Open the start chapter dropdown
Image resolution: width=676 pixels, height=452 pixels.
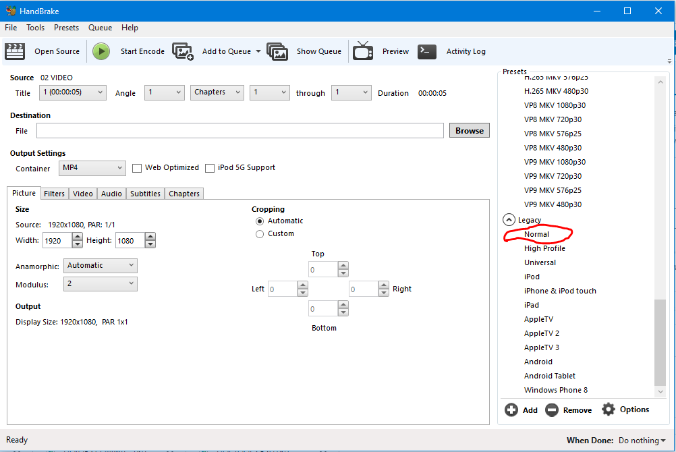(x=269, y=92)
